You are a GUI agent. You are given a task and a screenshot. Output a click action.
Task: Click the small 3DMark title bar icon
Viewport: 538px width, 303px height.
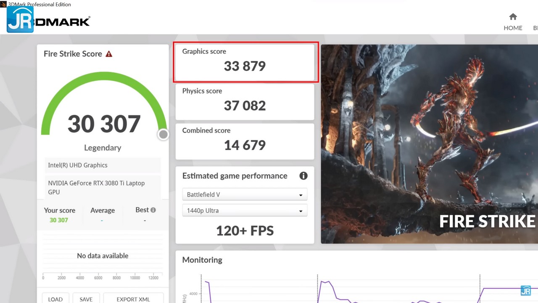point(4,4)
